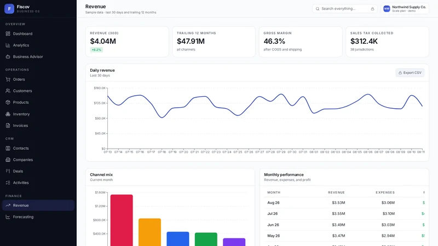Image resolution: width=438 pixels, height=246 pixels.
Task: Open the Northwind Supply Co. account switcher
Action: pyautogui.click(x=405, y=9)
